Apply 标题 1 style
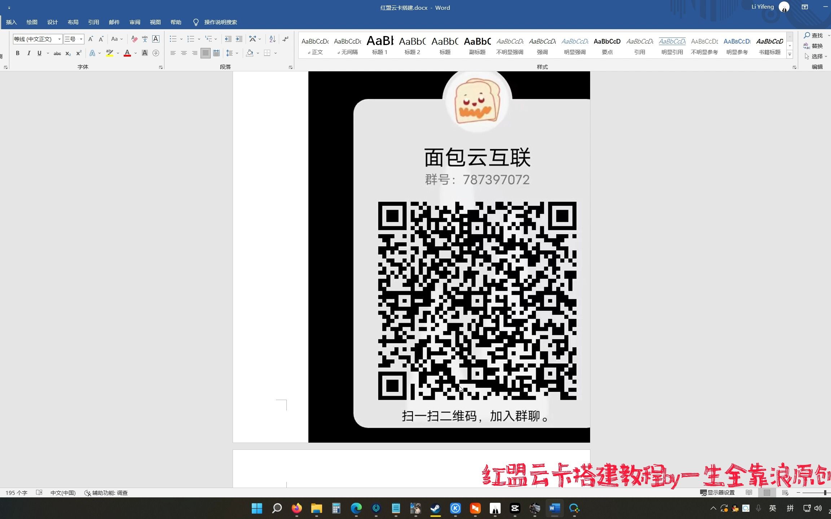This screenshot has width=831, height=519. [380, 45]
